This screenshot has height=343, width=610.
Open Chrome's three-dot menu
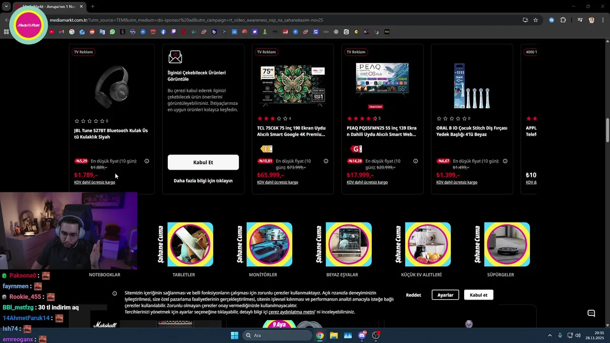click(603, 20)
